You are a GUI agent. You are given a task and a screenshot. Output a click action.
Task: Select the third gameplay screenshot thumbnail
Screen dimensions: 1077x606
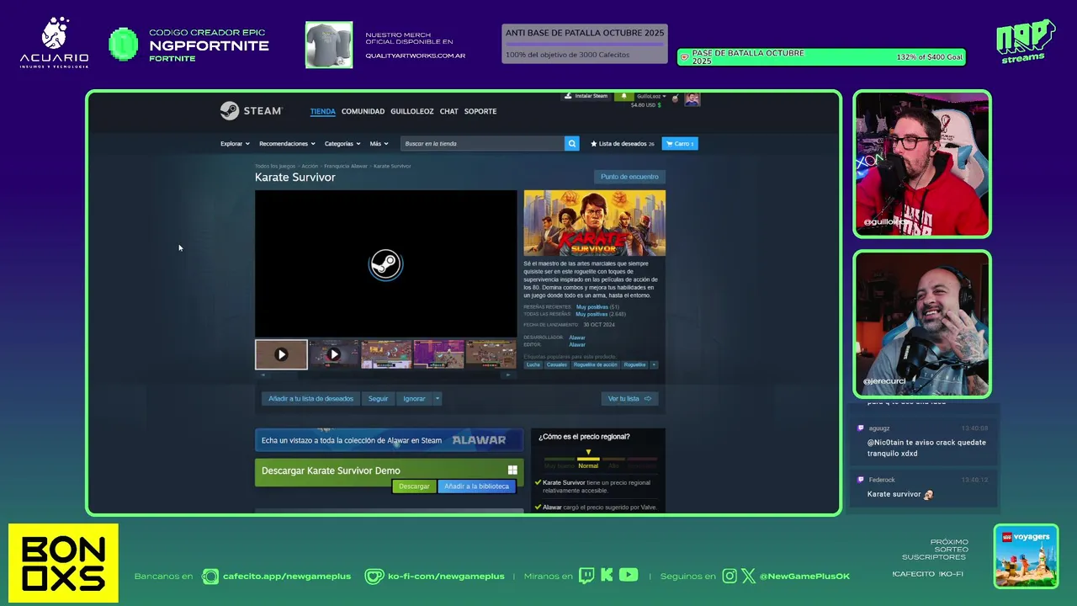(386, 354)
